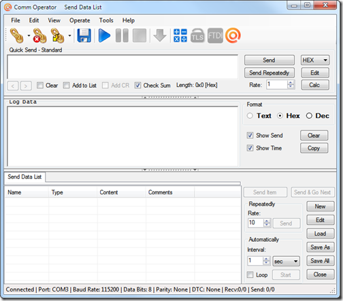Image resolution: width=343 pixels, height=301 pixels.
Task: Enable the Add to List checkbox
Action: (66, 86)
